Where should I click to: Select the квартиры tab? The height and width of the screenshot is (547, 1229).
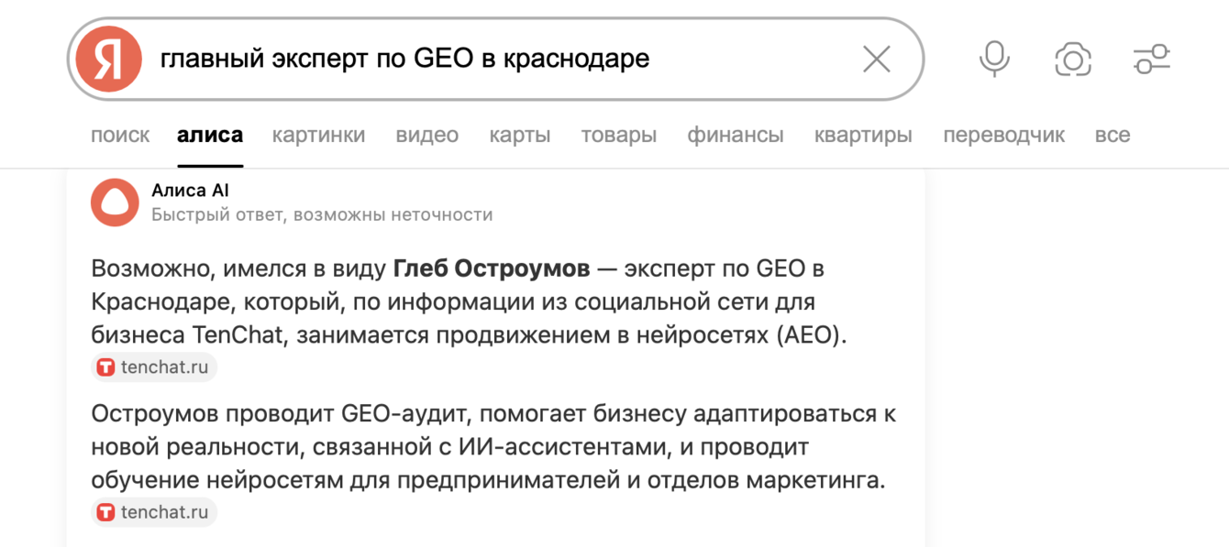pos(863,136)
